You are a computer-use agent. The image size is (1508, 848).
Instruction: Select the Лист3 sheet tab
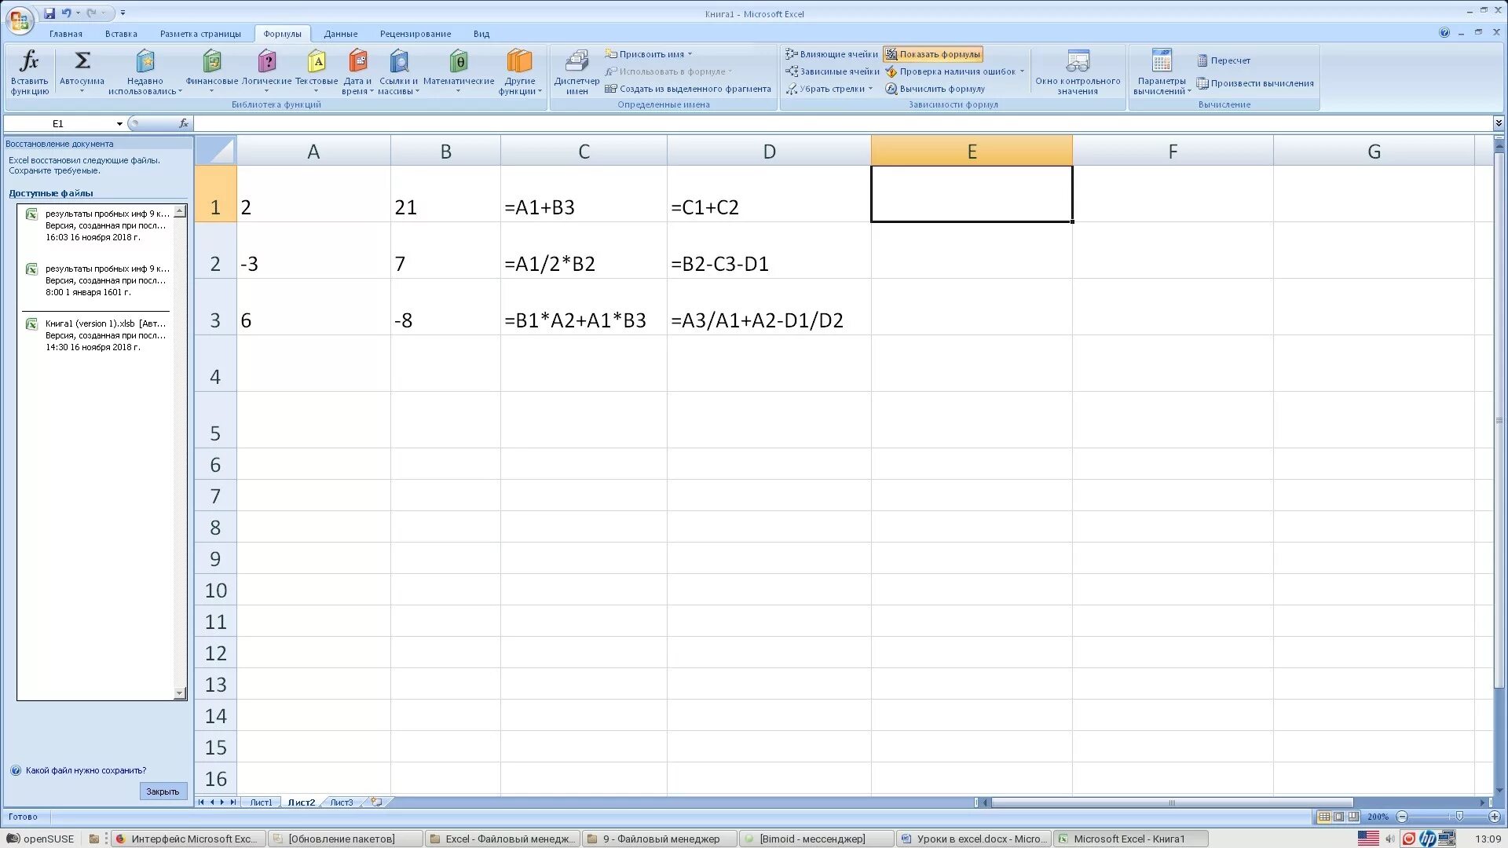tap(342, 802)
